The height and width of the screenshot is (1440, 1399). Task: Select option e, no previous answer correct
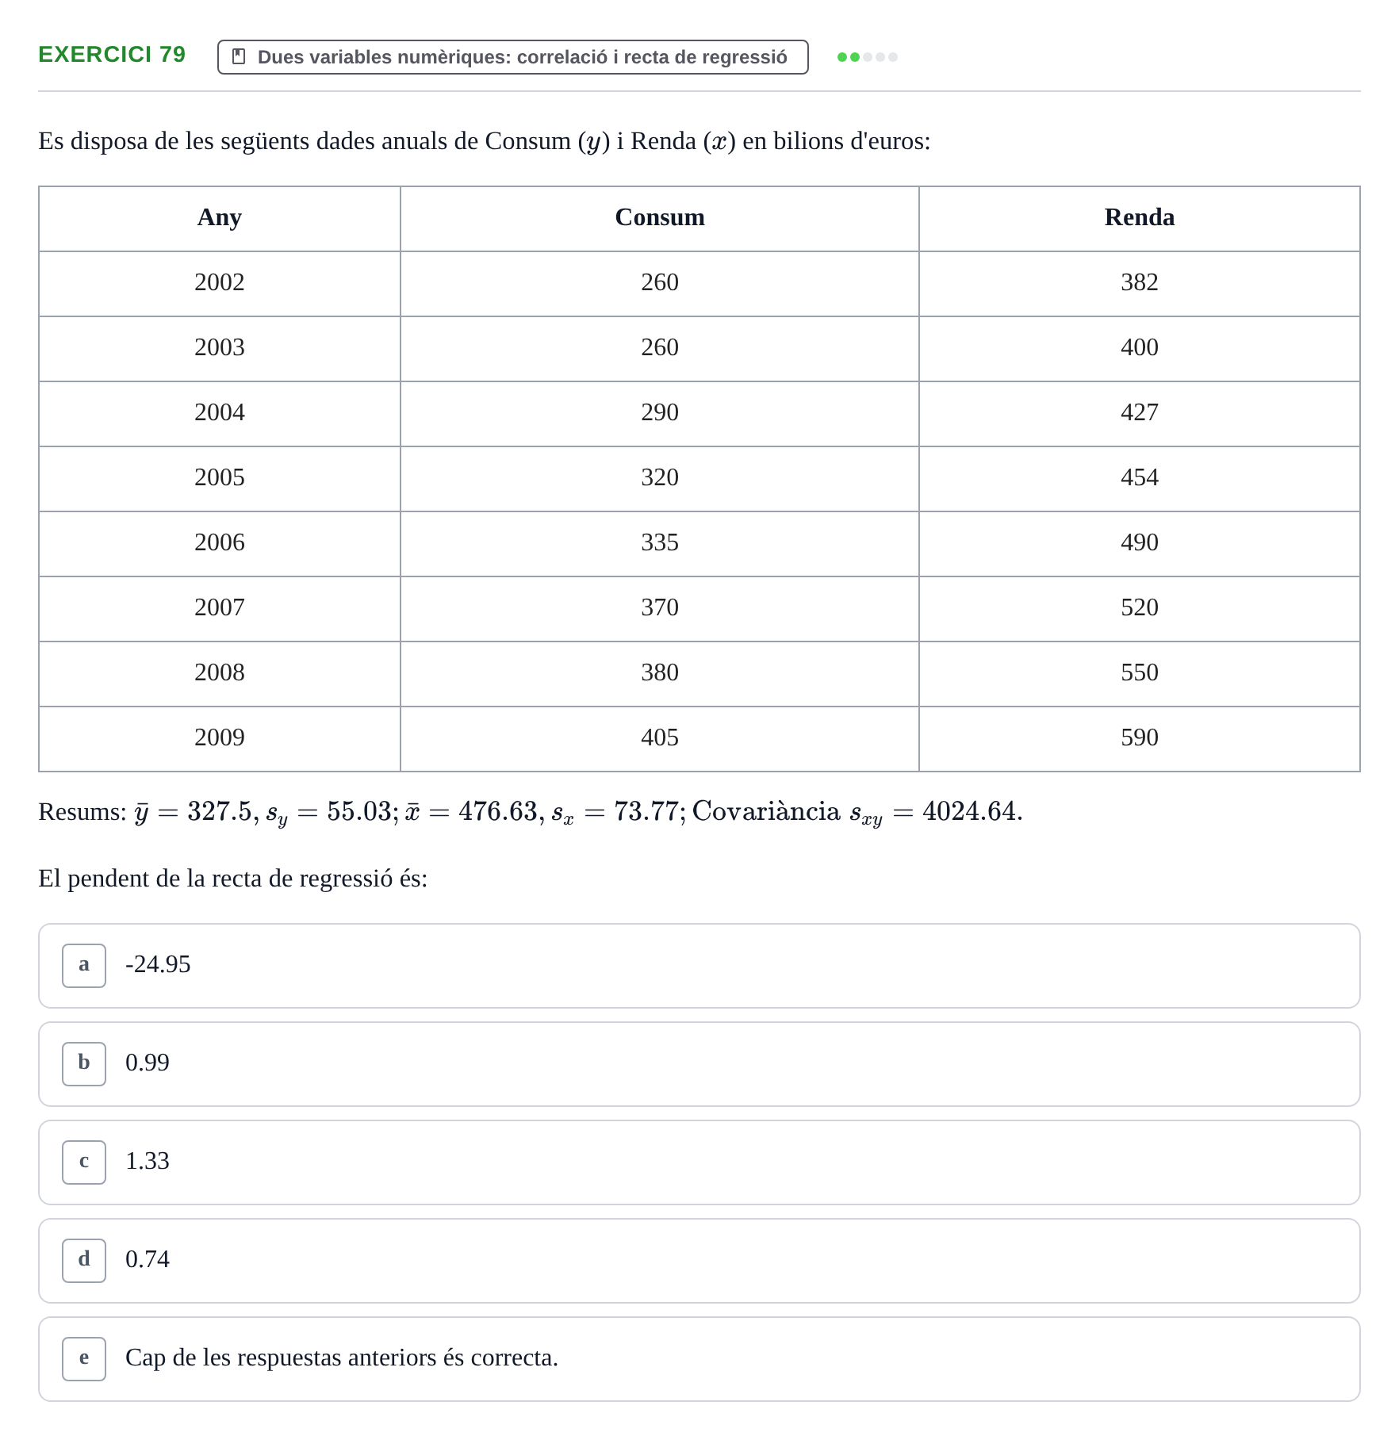(x=699, y=1358)
